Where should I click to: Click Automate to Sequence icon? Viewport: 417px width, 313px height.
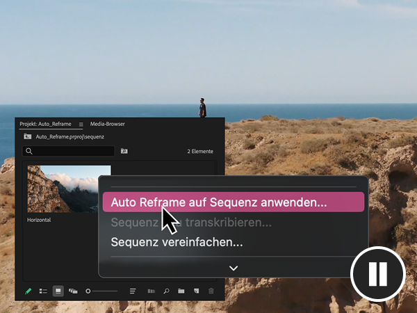(x=152, y=291)
